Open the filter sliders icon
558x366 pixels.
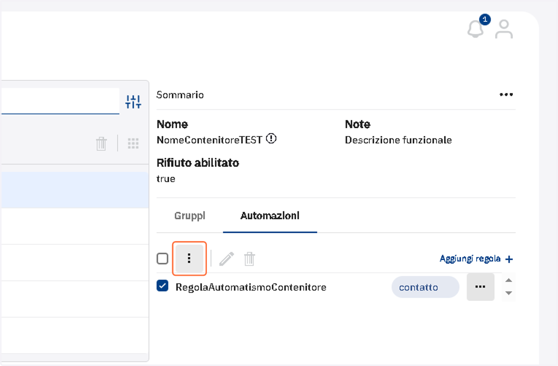pos(133,102)
